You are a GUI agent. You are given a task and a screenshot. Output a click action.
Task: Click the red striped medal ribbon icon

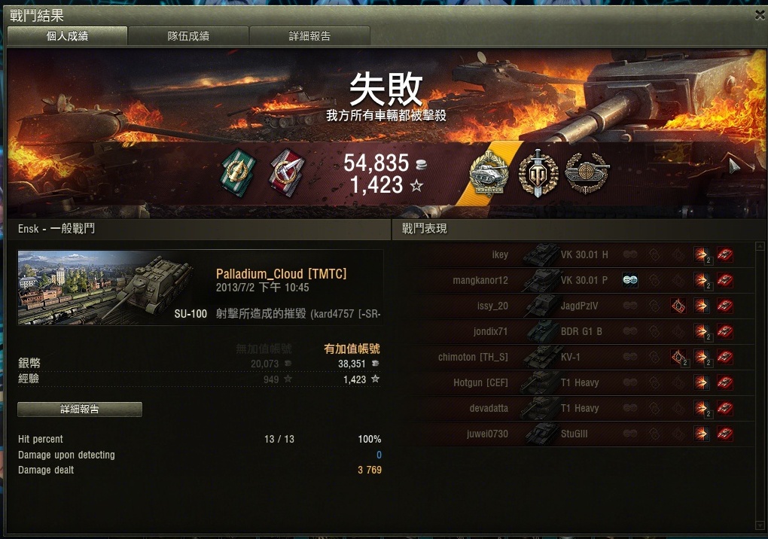tap(287, 173)
